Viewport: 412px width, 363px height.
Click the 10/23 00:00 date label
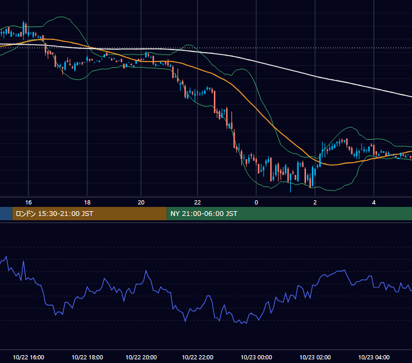point(256,357)
